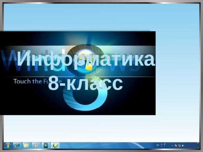
Task: Click the Windows 8 banner image
Action: tap(78, 73)
